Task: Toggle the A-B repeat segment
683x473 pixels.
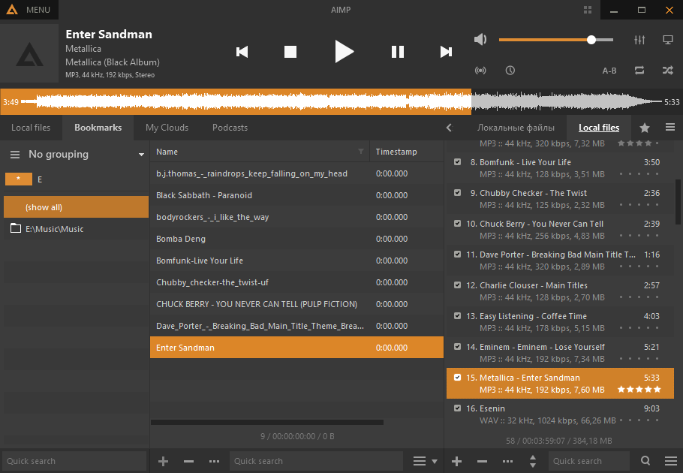Action: point(609,71)
